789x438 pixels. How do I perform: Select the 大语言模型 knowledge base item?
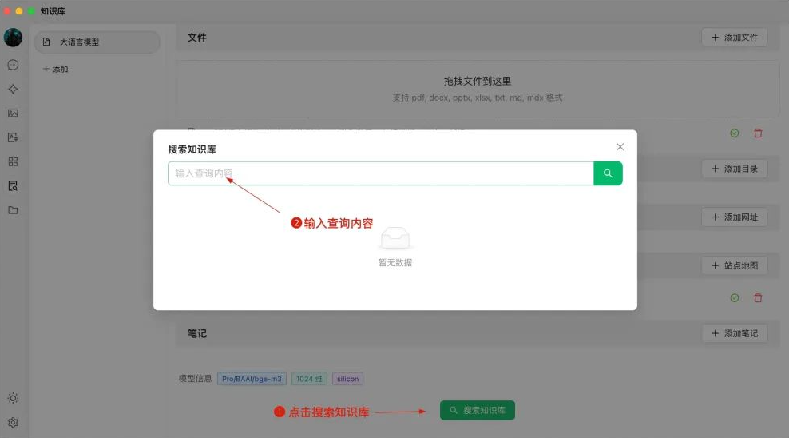pos(97,42)
